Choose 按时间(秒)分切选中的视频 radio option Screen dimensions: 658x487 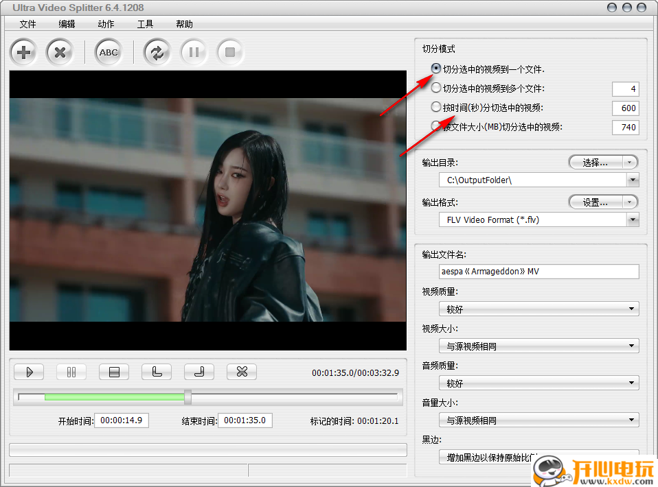tap(436, 107)
